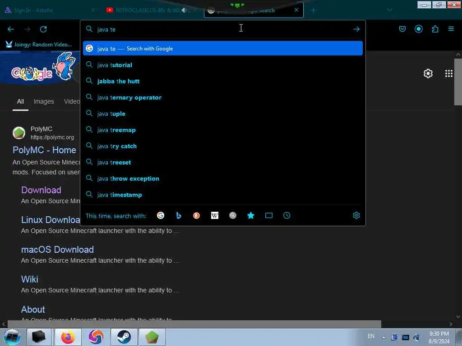Image resolution: width=462 pixels, height=346 pixels.
Task: Close the Google Search tab
Action: (x=296, y=10)
